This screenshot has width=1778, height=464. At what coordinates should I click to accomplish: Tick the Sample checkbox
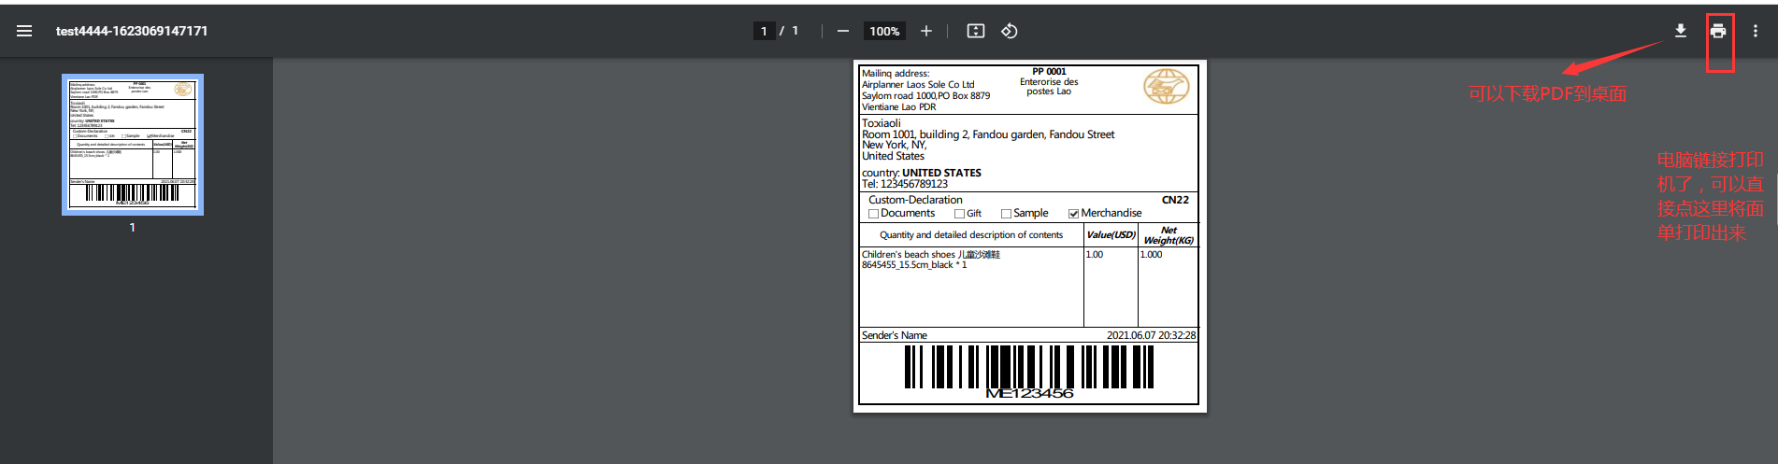pos(1006,214)
